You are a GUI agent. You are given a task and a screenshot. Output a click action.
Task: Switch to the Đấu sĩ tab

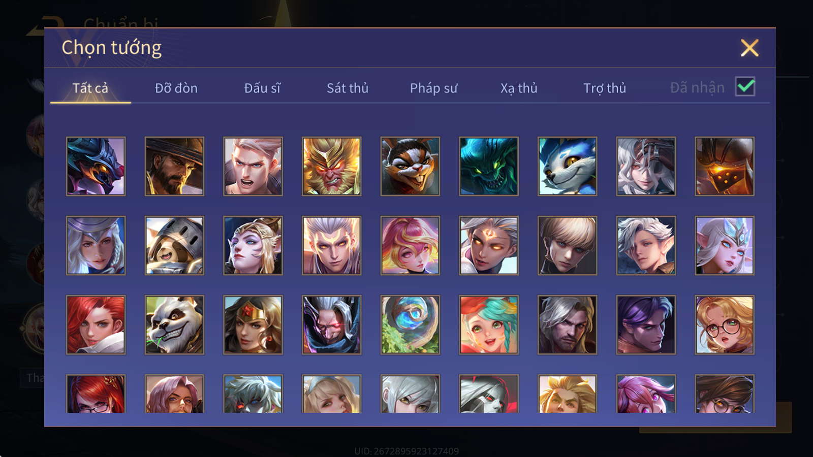[262, 88]
